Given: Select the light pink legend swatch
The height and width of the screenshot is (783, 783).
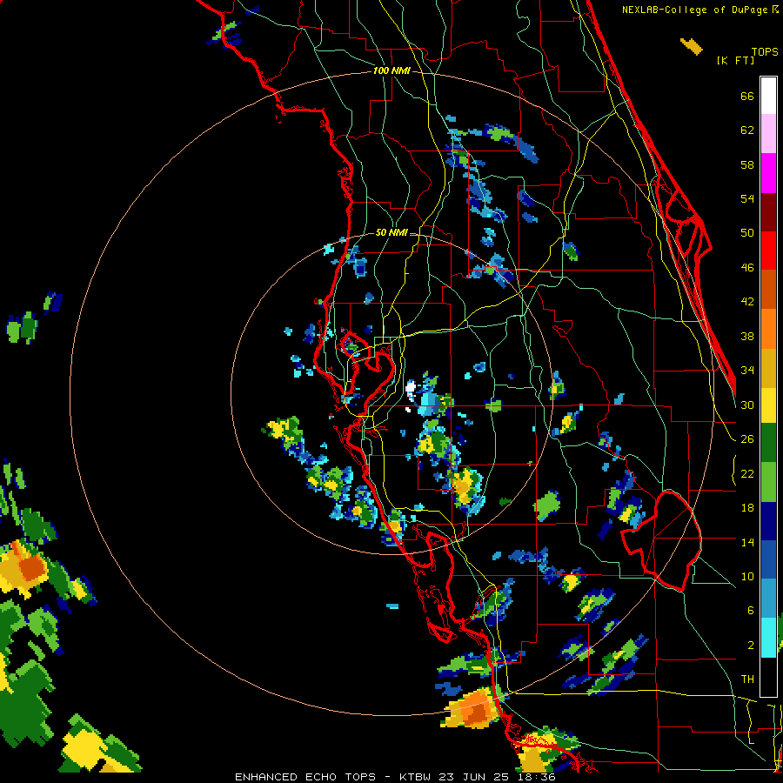Looking at the screenshot, I should click(768, 134).
